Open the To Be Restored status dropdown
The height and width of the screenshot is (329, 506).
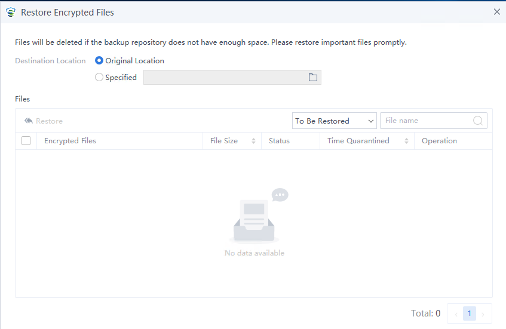[x=334, y=121]
